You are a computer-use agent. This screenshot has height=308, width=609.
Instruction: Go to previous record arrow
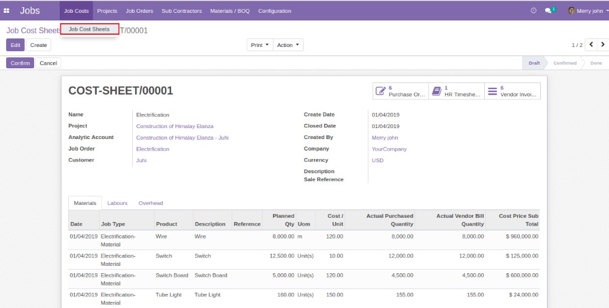[x=591, y=45]
